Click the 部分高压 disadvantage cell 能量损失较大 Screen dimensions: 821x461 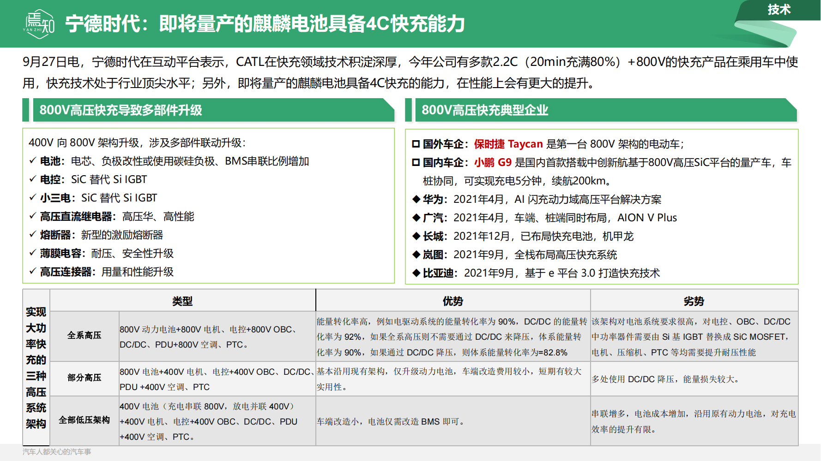694,379
